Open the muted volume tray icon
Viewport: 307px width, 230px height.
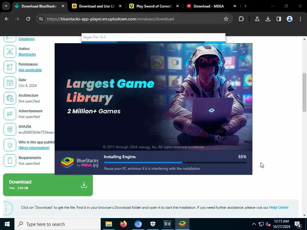click(268, 224)
